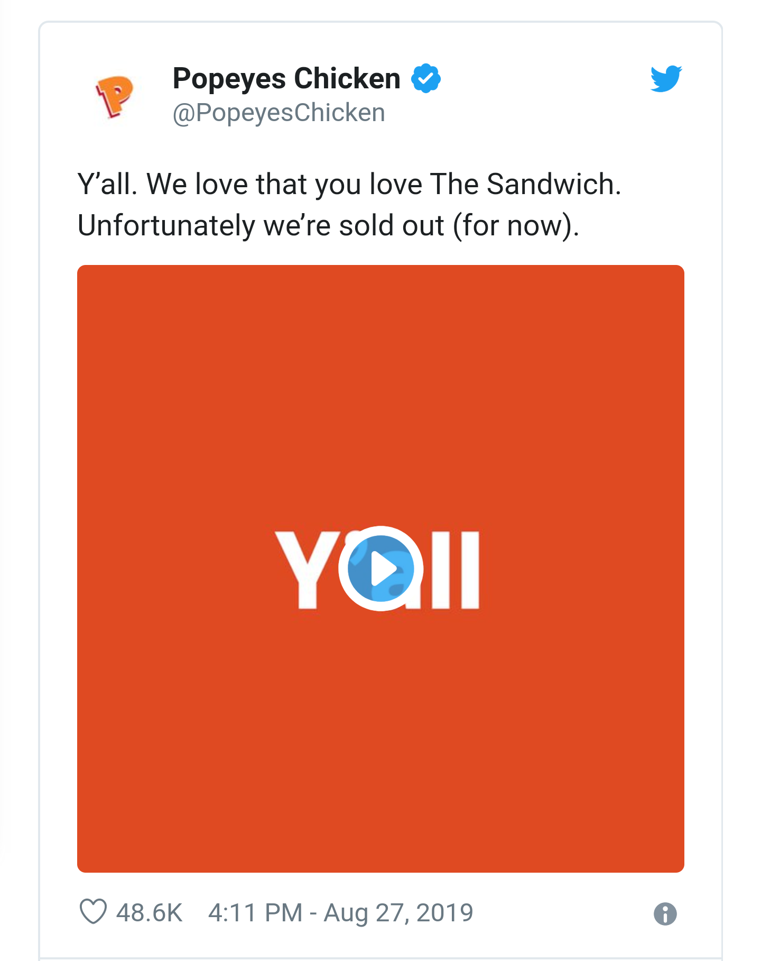Click the words "sold out" in tweet

[x=391, y=226]
